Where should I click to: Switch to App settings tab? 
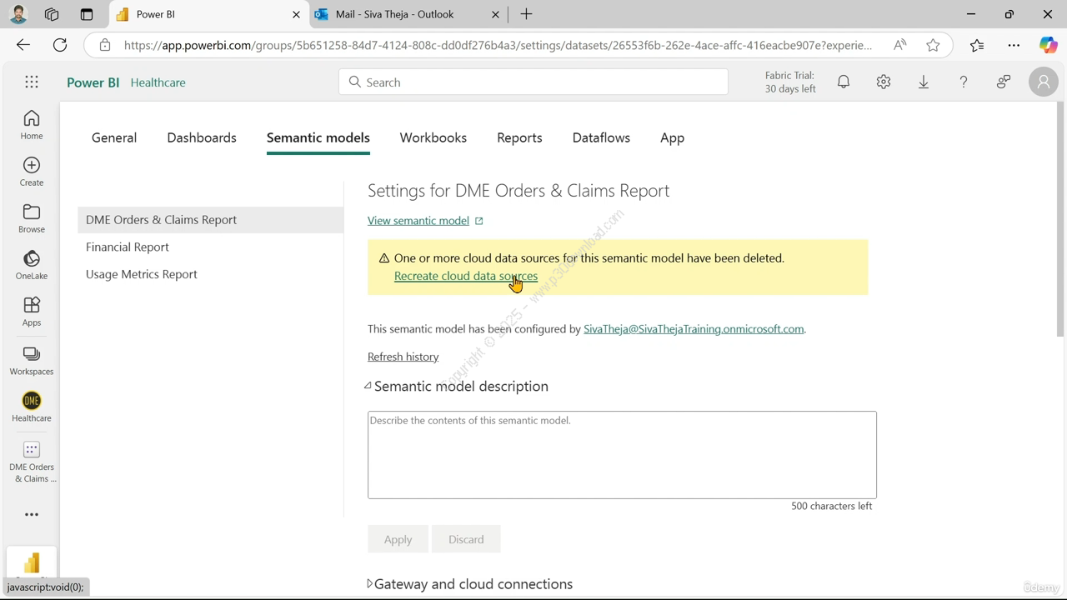[x=672, y=137]
